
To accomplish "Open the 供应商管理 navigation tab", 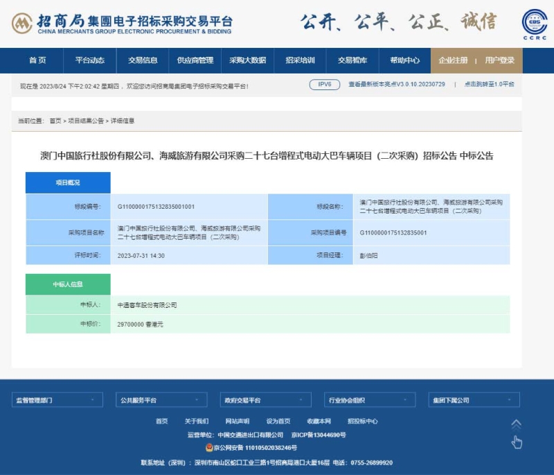I will (x=195, y=60).
